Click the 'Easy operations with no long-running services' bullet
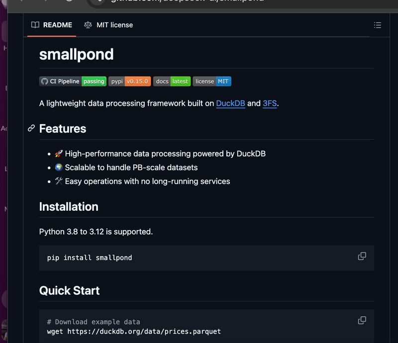This screenshot has width=398, height=343. [147, 181]
